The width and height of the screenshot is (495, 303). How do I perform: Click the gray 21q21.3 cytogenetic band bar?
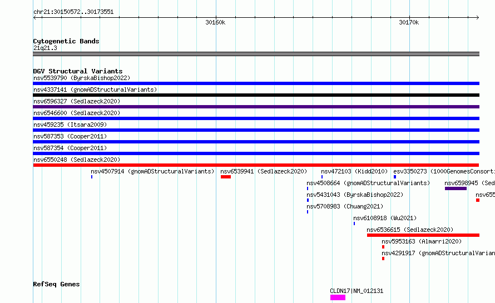[256, 54]
